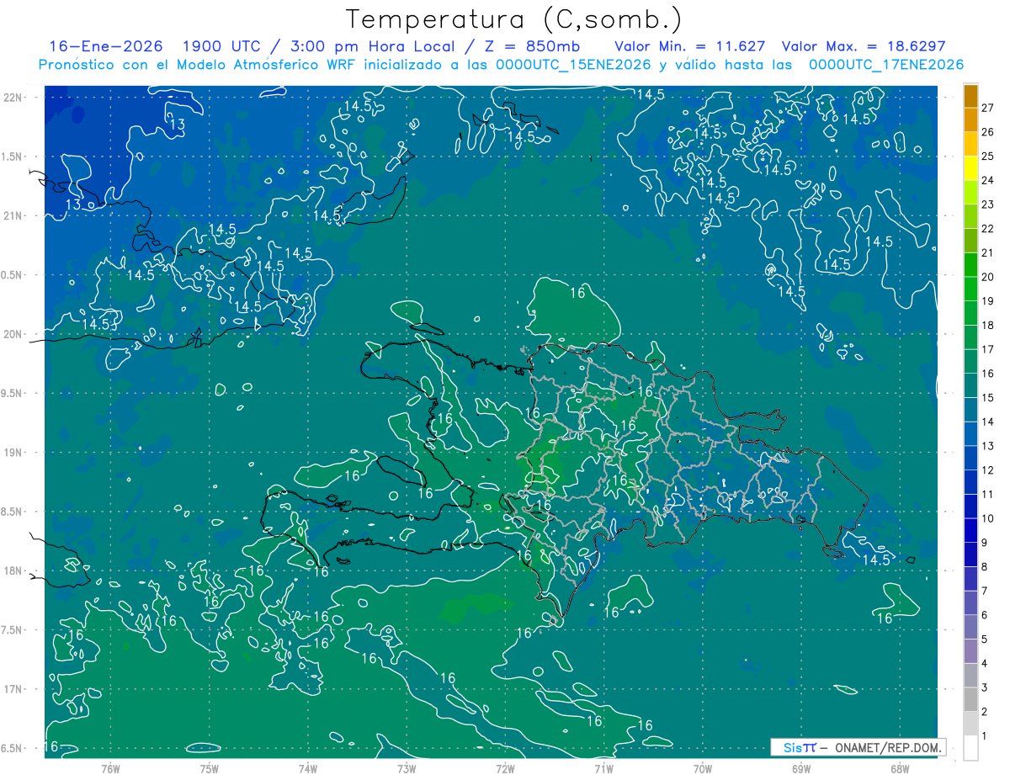Pick the bright yellow color scale segment
Image resolution: width=1010 pixels, height=780 pixels.
[971, 168]
